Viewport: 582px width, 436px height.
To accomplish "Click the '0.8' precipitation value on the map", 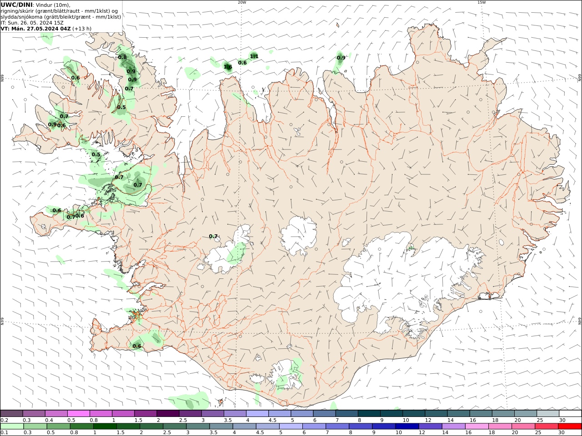I will click(x=122, y=57).
